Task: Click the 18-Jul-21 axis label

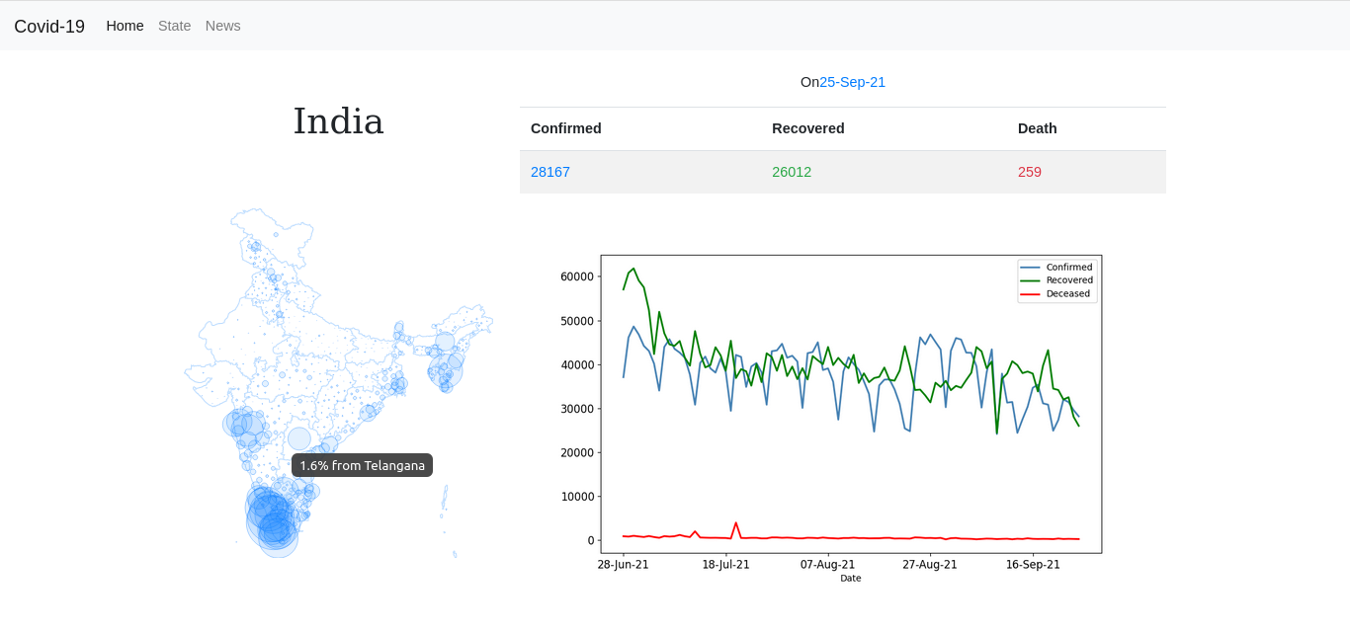Action: (x=725, y=565)
